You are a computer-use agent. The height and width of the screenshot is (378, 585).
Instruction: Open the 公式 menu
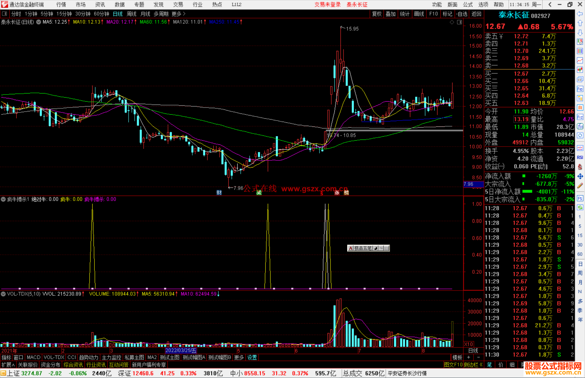pyautogui.click(x=468, y=4)
